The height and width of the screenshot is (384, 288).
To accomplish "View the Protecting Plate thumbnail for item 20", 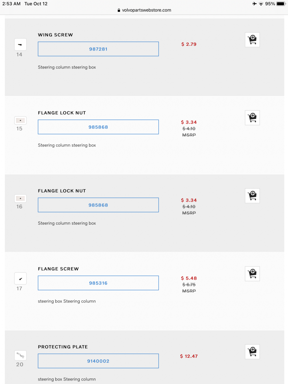I will [x=20, y=355].
